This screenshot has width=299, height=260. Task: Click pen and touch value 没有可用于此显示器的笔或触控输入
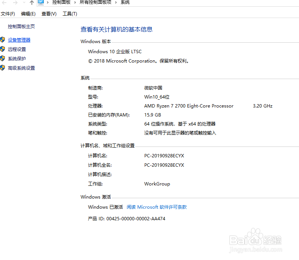(x=180, y=133)
